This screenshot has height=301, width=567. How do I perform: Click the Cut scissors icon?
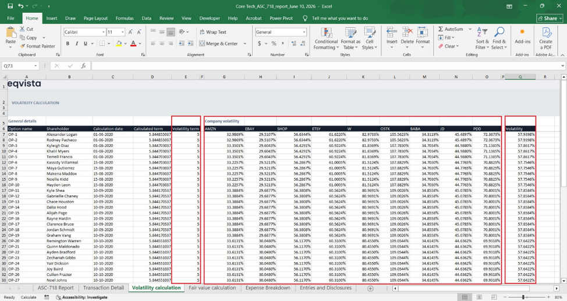coord(23,29)
